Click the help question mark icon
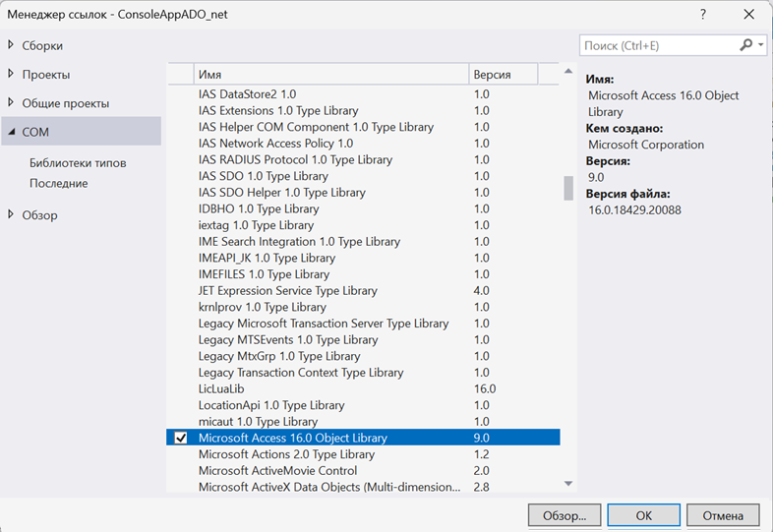The width and height of the screenshot is (773, 532). tap(703, 14)
